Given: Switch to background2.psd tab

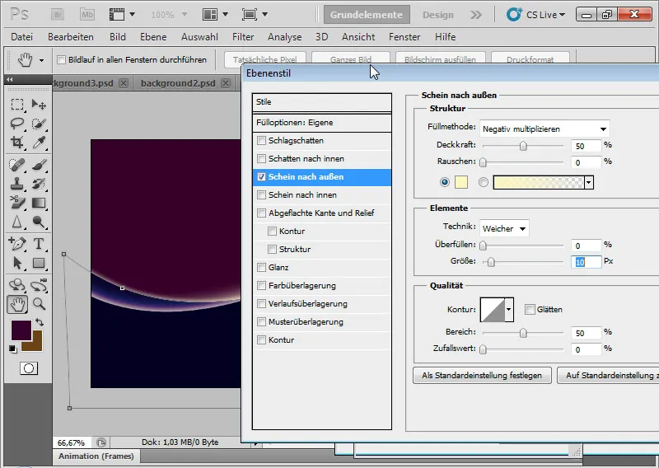Looking at the screenshot, I should click(178, 83).
